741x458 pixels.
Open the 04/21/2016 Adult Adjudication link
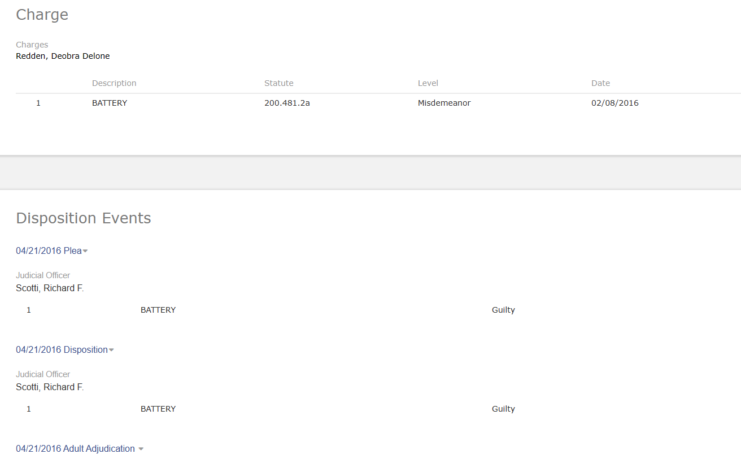point(75,448)
